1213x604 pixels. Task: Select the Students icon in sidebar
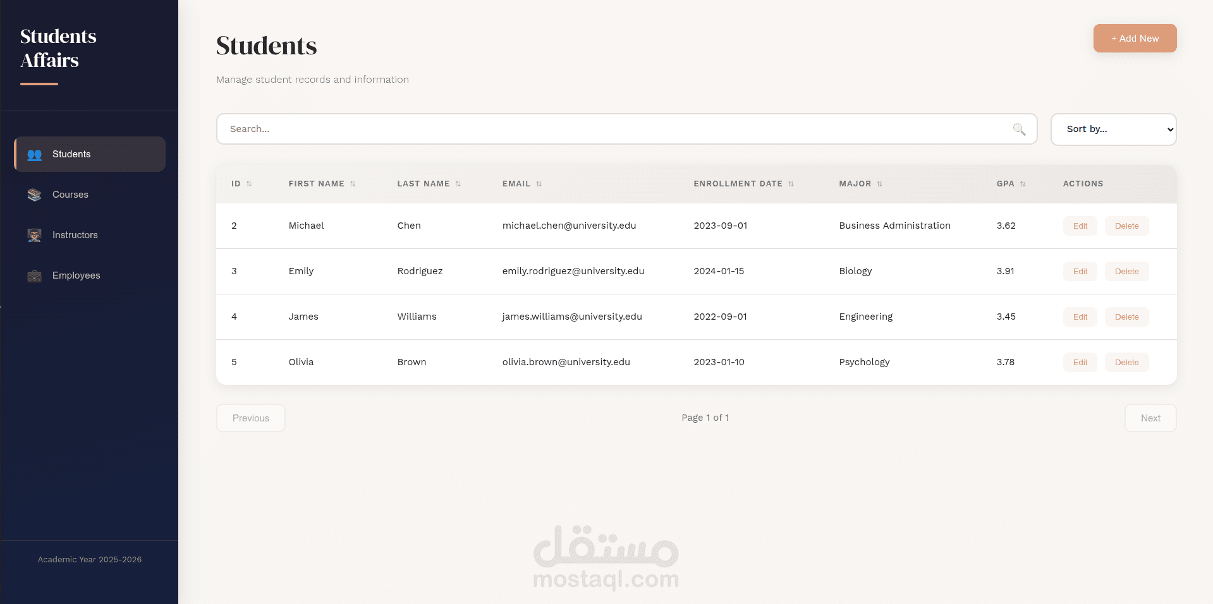coord(34,154)
